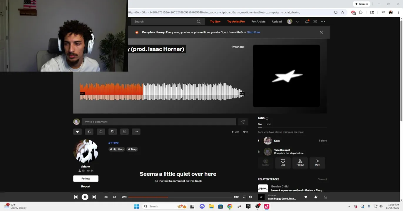
Task: Expand the profile avatar dropdown chevron
Action: tap(297, 22)
